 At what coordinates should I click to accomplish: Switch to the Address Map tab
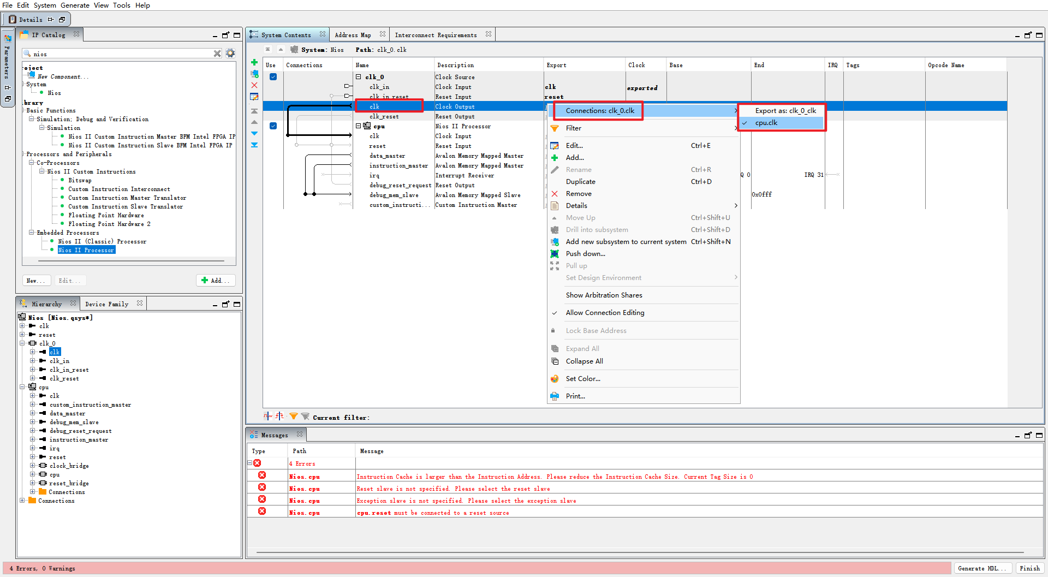click(x=353, y=35)
